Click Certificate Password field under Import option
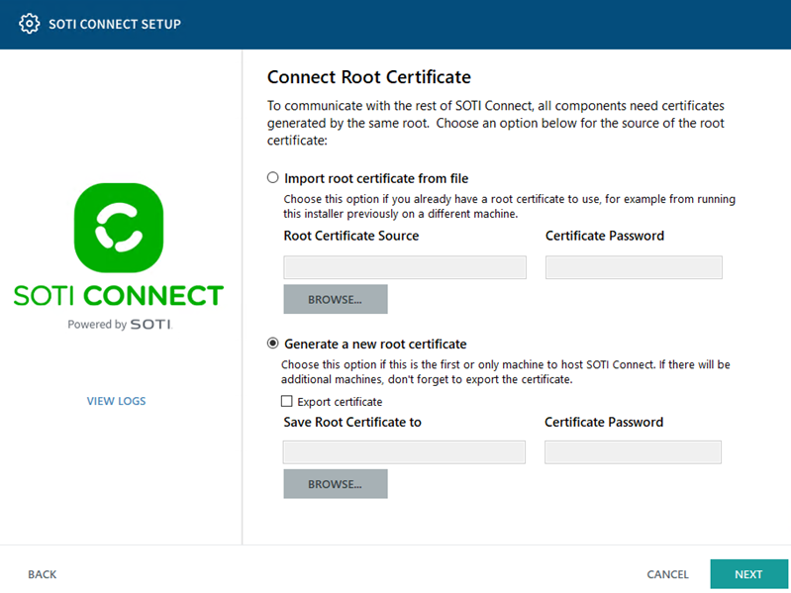Screen dimensions: 791x593 click(634, 267)
